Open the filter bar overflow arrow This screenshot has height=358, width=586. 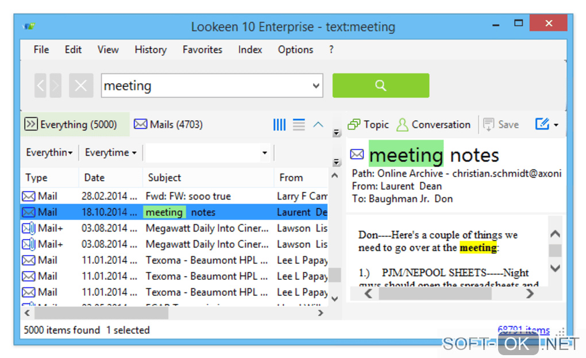[x=336, y=162]
